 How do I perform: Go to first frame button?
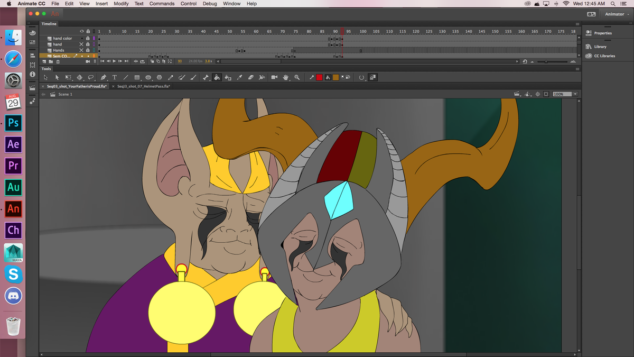pyautogui.click(x=102, y=61)
